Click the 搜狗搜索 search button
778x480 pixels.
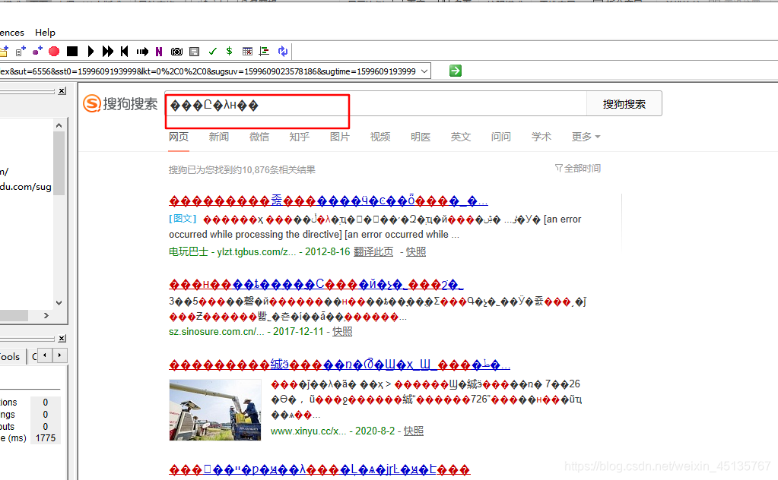coord(624,104)
